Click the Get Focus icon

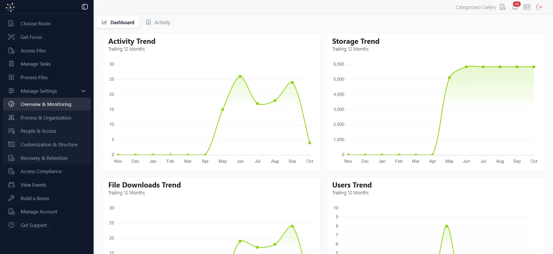[x=11, y=37]
